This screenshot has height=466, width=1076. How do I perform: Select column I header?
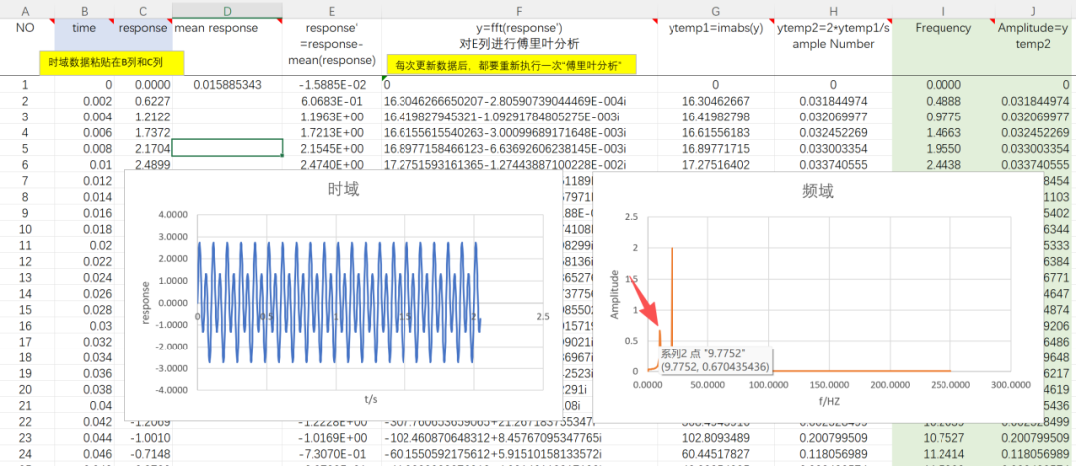(x=942, y=10)
